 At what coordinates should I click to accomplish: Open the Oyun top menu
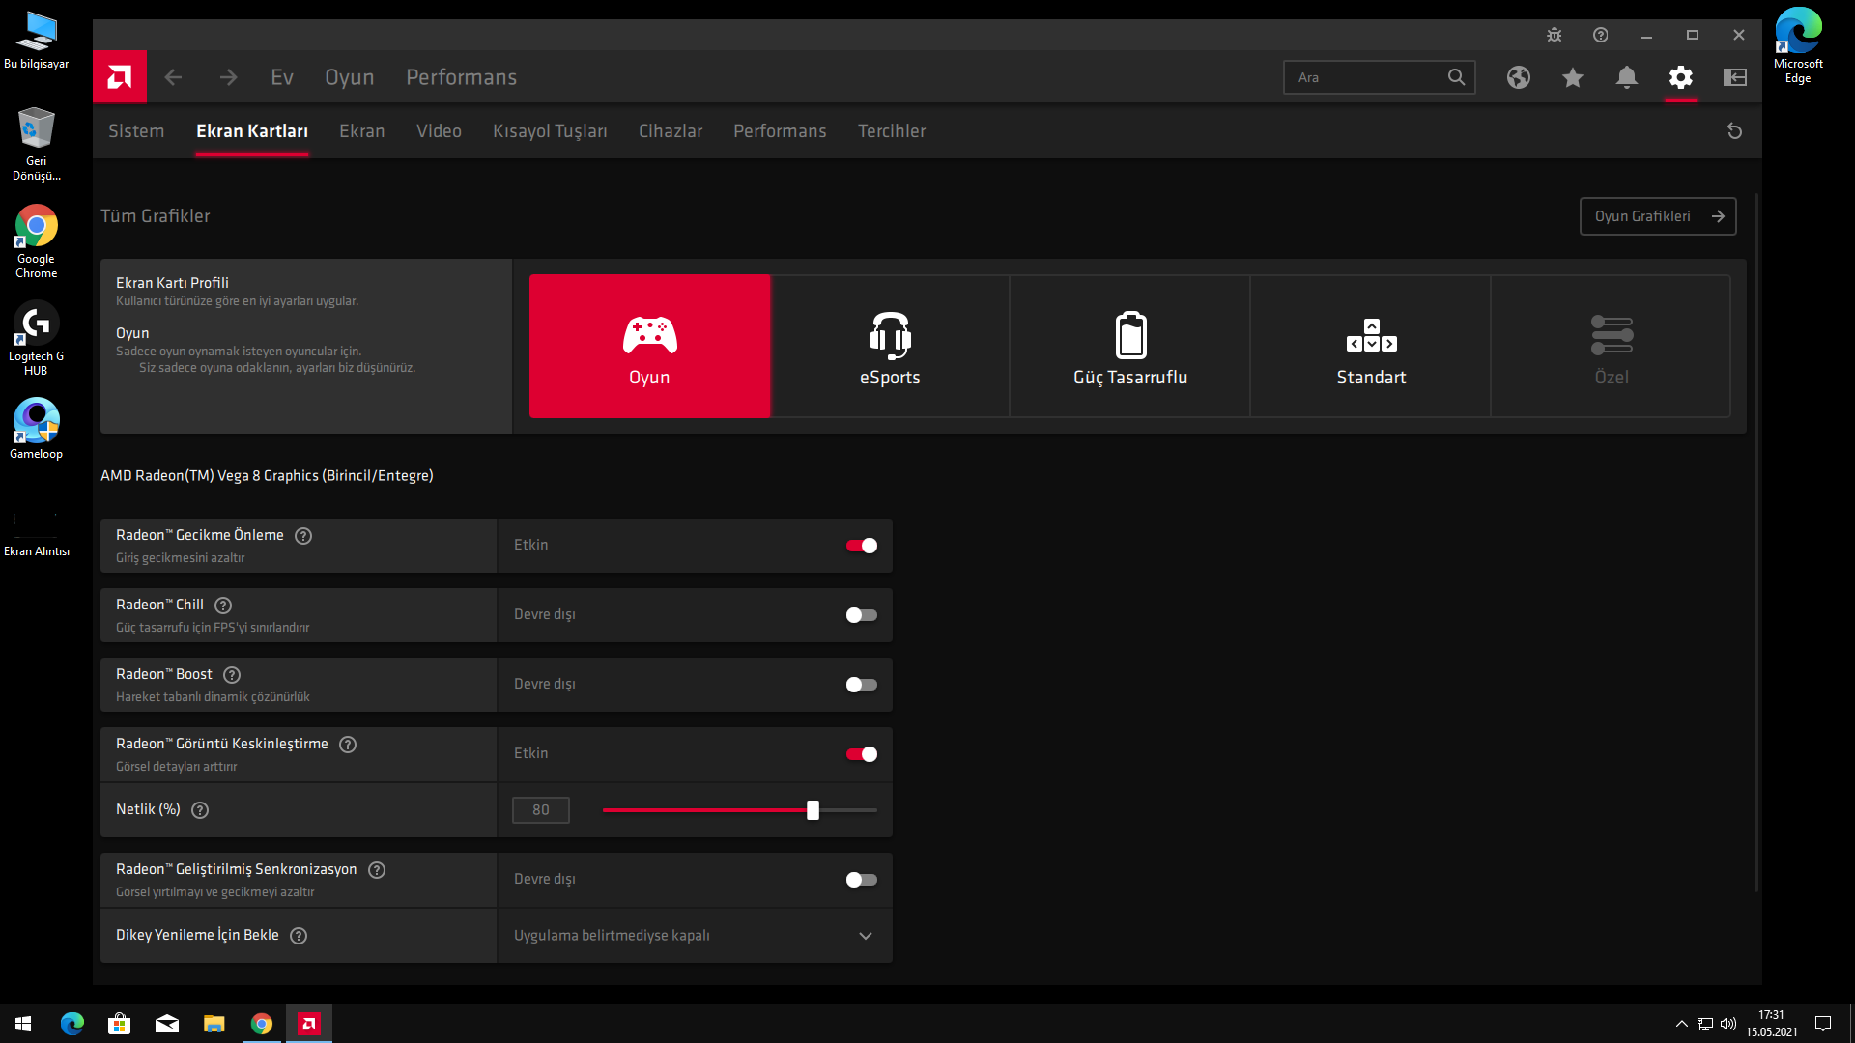click(x=349, y=77)
